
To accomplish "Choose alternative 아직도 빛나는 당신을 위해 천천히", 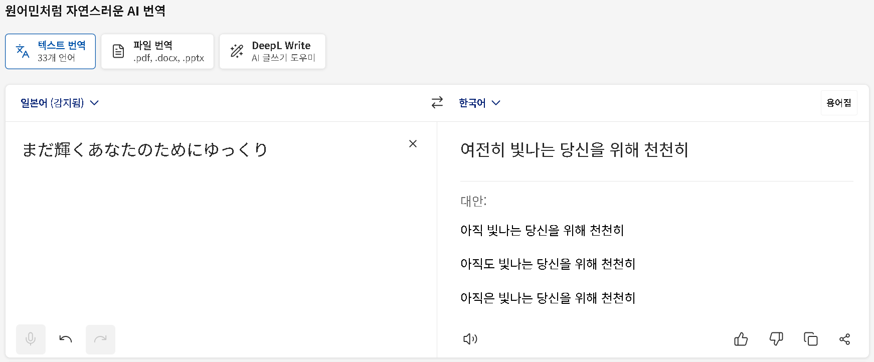I will [x=548, y=264].
